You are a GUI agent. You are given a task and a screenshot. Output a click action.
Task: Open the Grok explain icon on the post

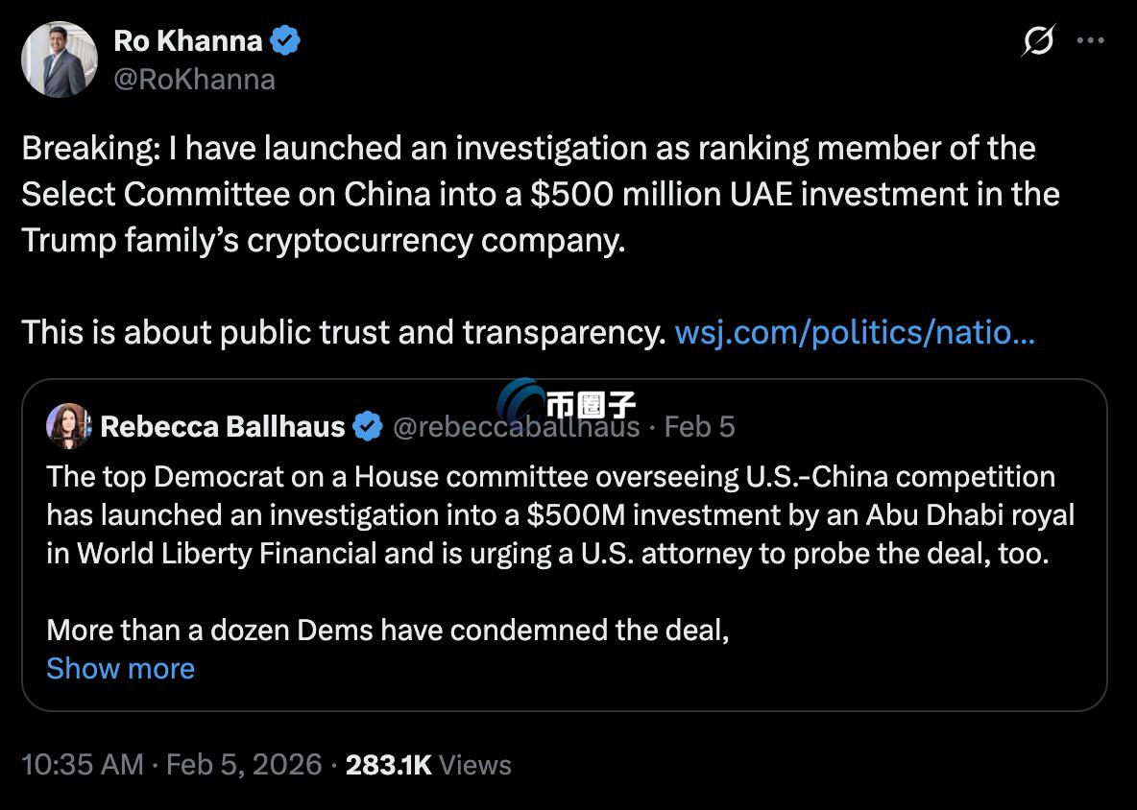point(1039,42)
